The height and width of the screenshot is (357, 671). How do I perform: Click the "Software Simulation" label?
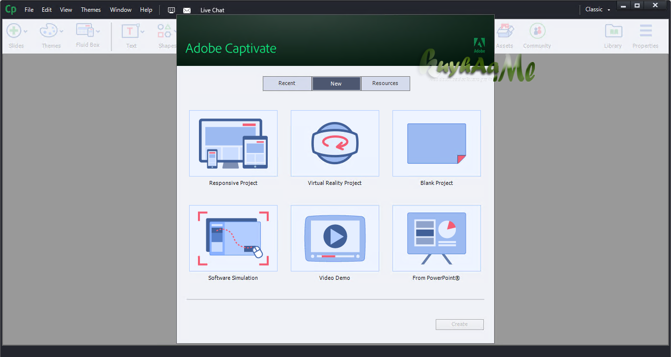(x=233, y=278)
